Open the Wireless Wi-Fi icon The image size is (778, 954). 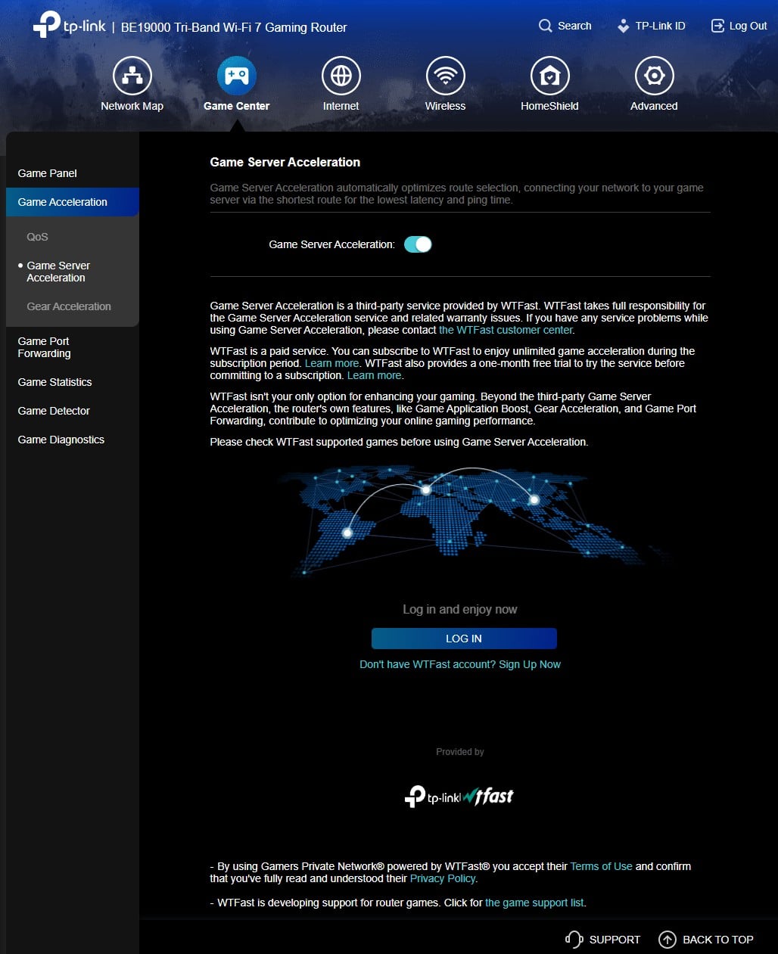point(446,76)
